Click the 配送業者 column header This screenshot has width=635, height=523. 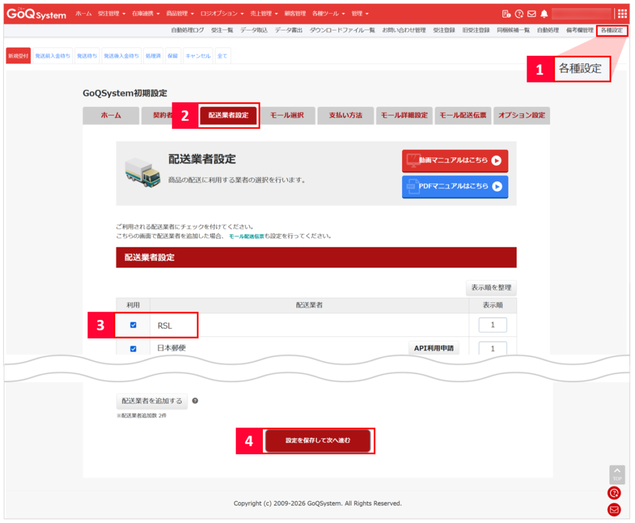309,305
